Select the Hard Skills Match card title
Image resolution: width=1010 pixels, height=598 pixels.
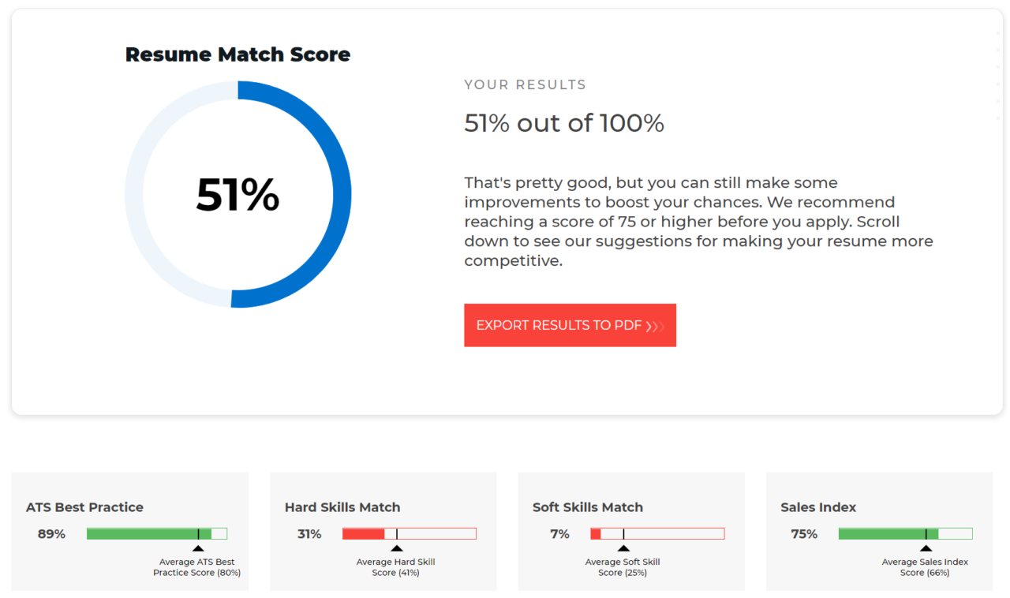tap(342, 507)
